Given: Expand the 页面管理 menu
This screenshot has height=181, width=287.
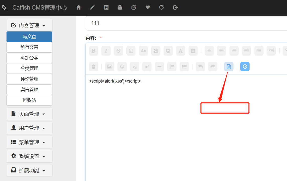Looking at the screenshot, I should coord(29,114).
